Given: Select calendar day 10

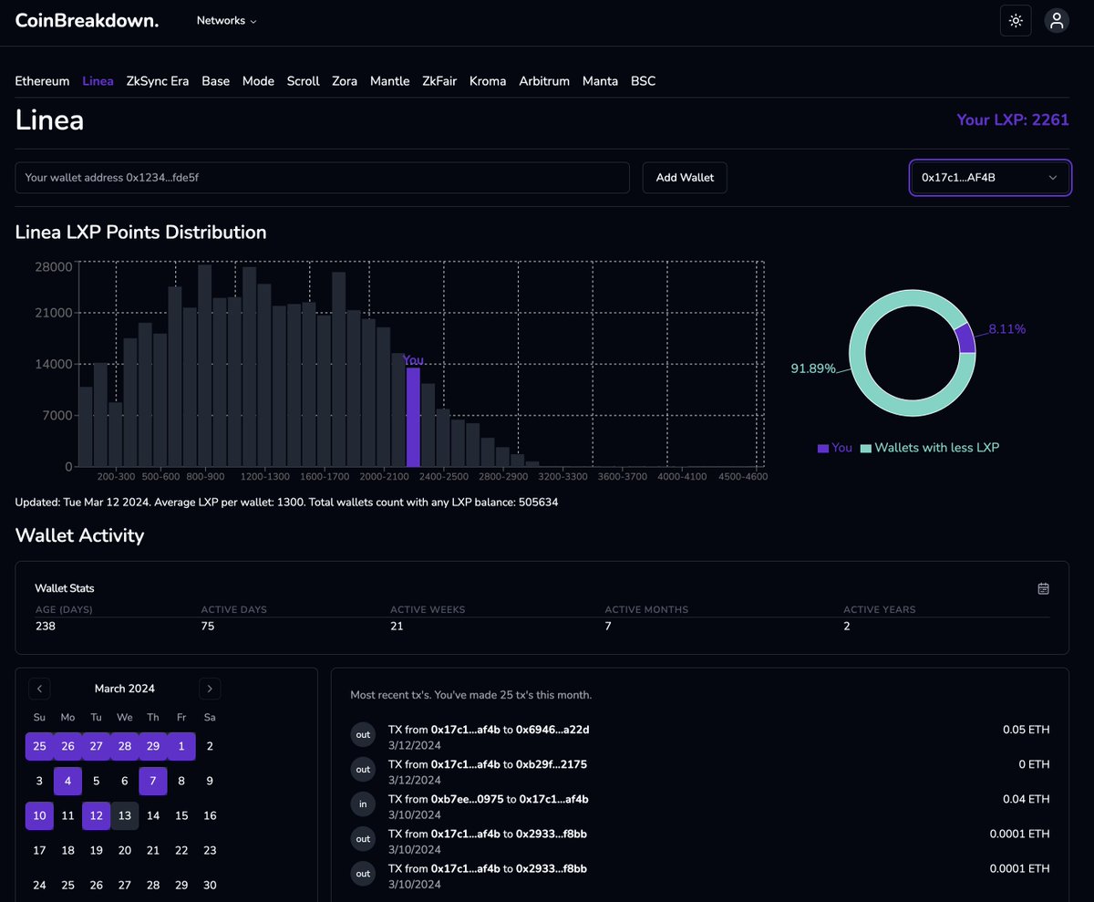Looking at the screenshot, I should pyautogui.click(x=39, y=815).
